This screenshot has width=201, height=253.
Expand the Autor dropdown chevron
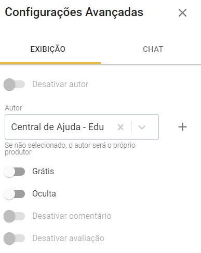(142, 127)
